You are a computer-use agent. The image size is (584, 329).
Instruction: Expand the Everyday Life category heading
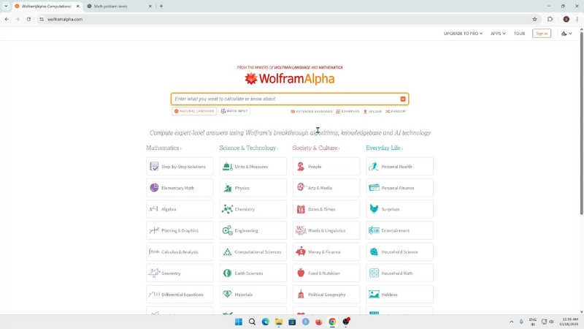click(x=385, y=148)
